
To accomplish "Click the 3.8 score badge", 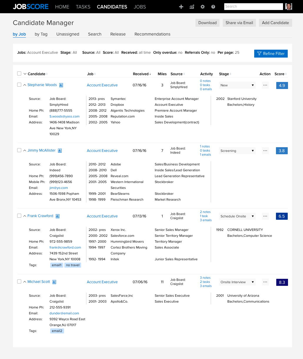I will click(x=282, y=151).
